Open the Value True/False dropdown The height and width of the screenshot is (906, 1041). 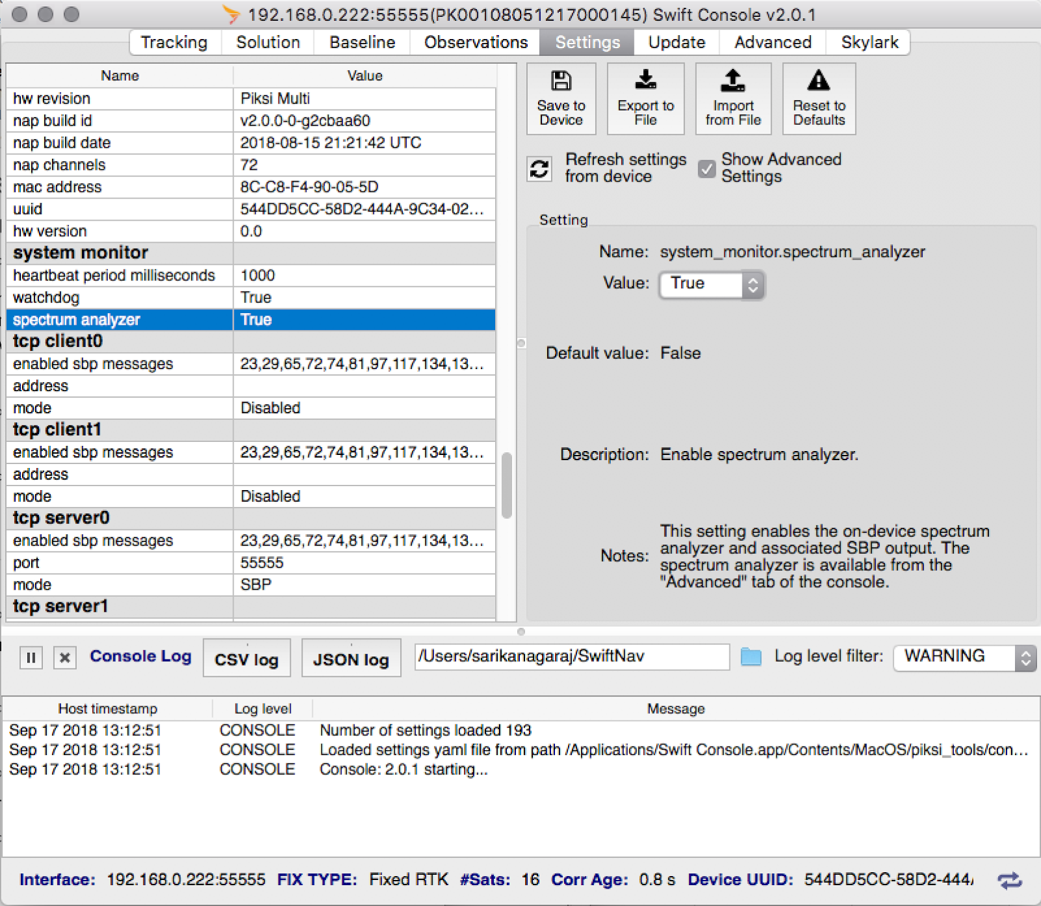pyautogui.click(x=712, y=284)
